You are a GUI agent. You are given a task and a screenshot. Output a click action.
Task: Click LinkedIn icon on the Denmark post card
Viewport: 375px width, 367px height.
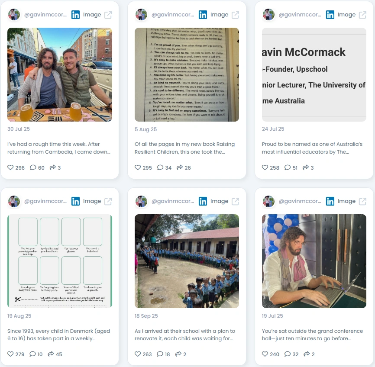pos(76,201)
